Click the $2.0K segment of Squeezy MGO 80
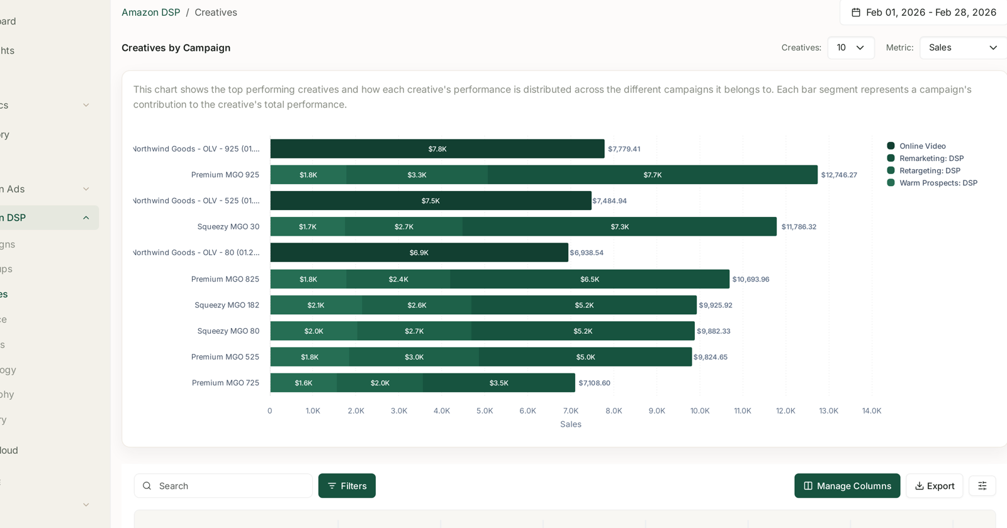This screenshot has height=528, width=1007. pyautogui.click(x=313, y=331)
